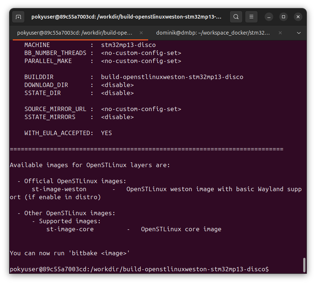Close the pokyuser@89c55a7003cd tab
The image size is (316, 284).
(x=141, y=33)
